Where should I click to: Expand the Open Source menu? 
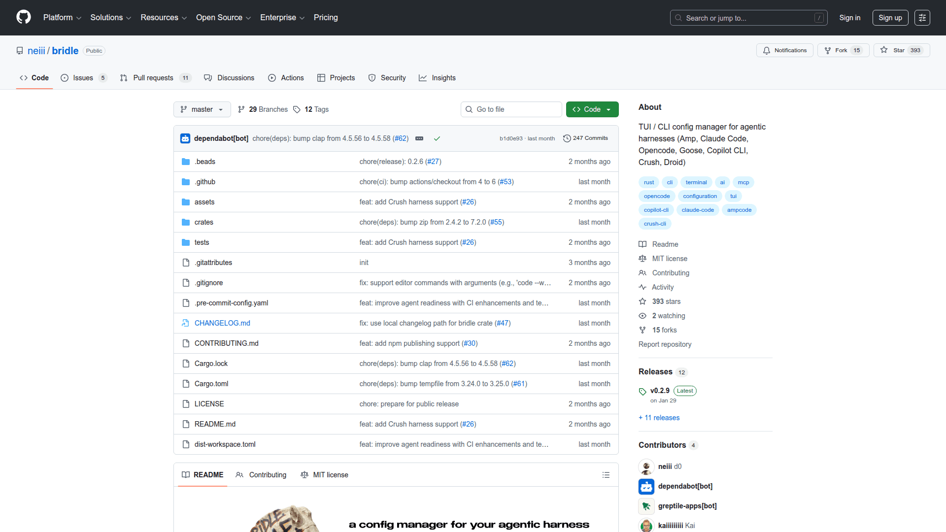[x=223, y=18]
